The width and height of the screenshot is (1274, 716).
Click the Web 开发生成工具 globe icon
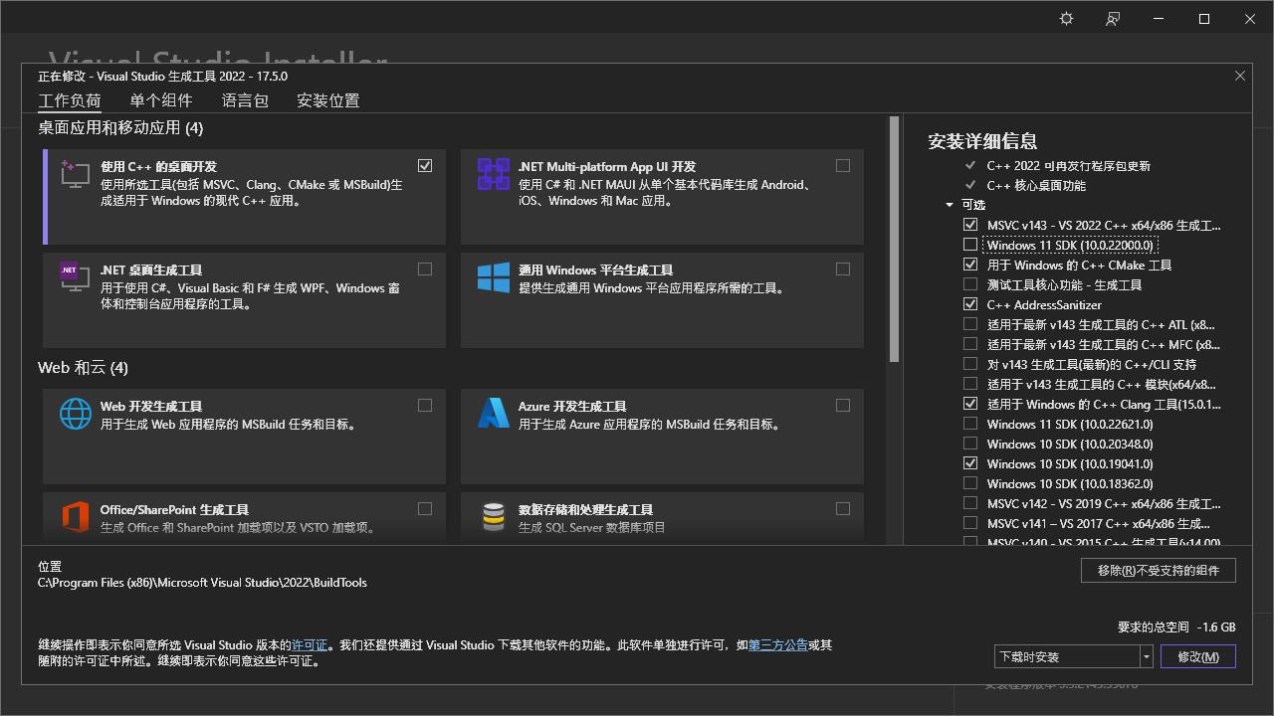[x=74, y=413]
